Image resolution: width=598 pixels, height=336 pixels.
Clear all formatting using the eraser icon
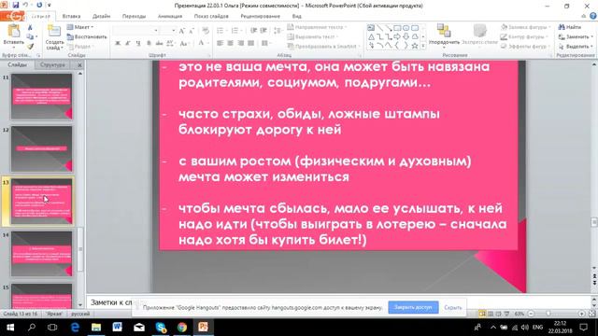click(206, 31)
